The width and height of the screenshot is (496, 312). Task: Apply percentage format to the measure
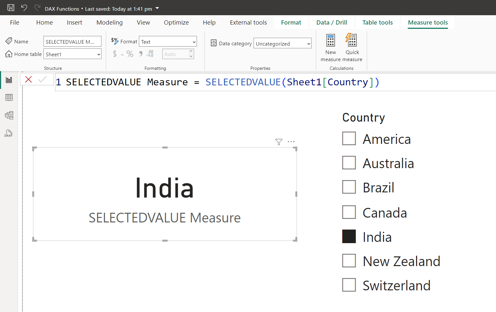click(130, 54)
